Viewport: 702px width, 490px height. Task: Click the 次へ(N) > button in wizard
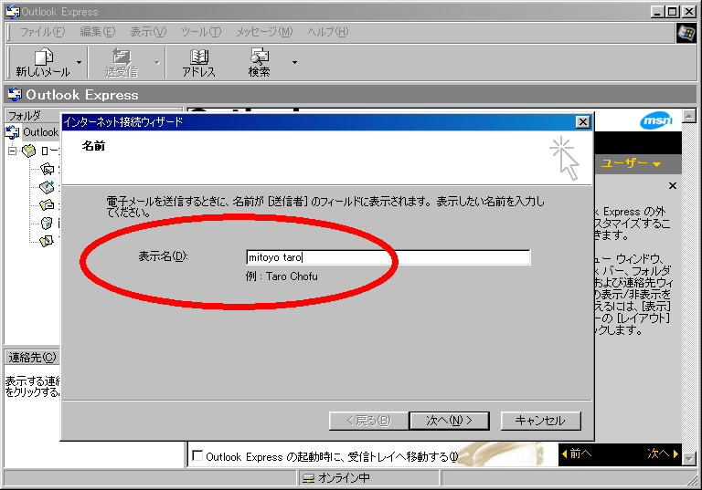click(x=449, y=421)
